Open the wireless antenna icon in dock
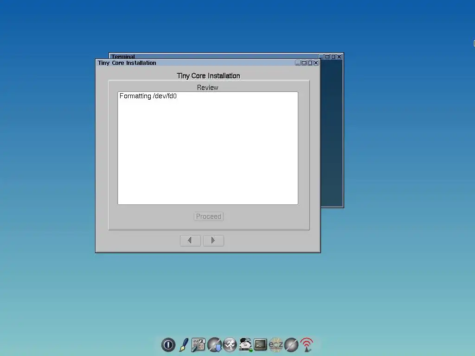 point(307,345)
